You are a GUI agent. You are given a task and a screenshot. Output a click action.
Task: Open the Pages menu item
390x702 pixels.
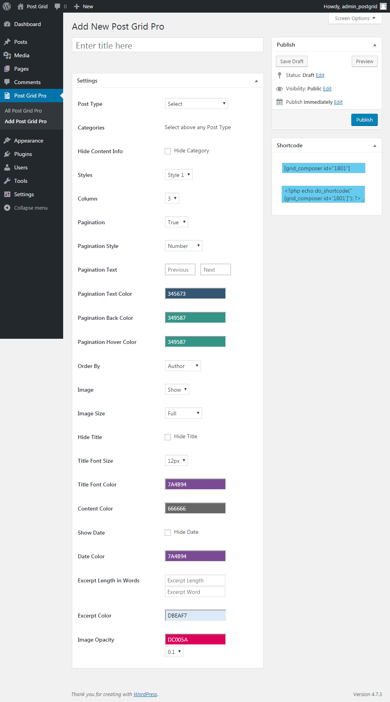point(21,69)
